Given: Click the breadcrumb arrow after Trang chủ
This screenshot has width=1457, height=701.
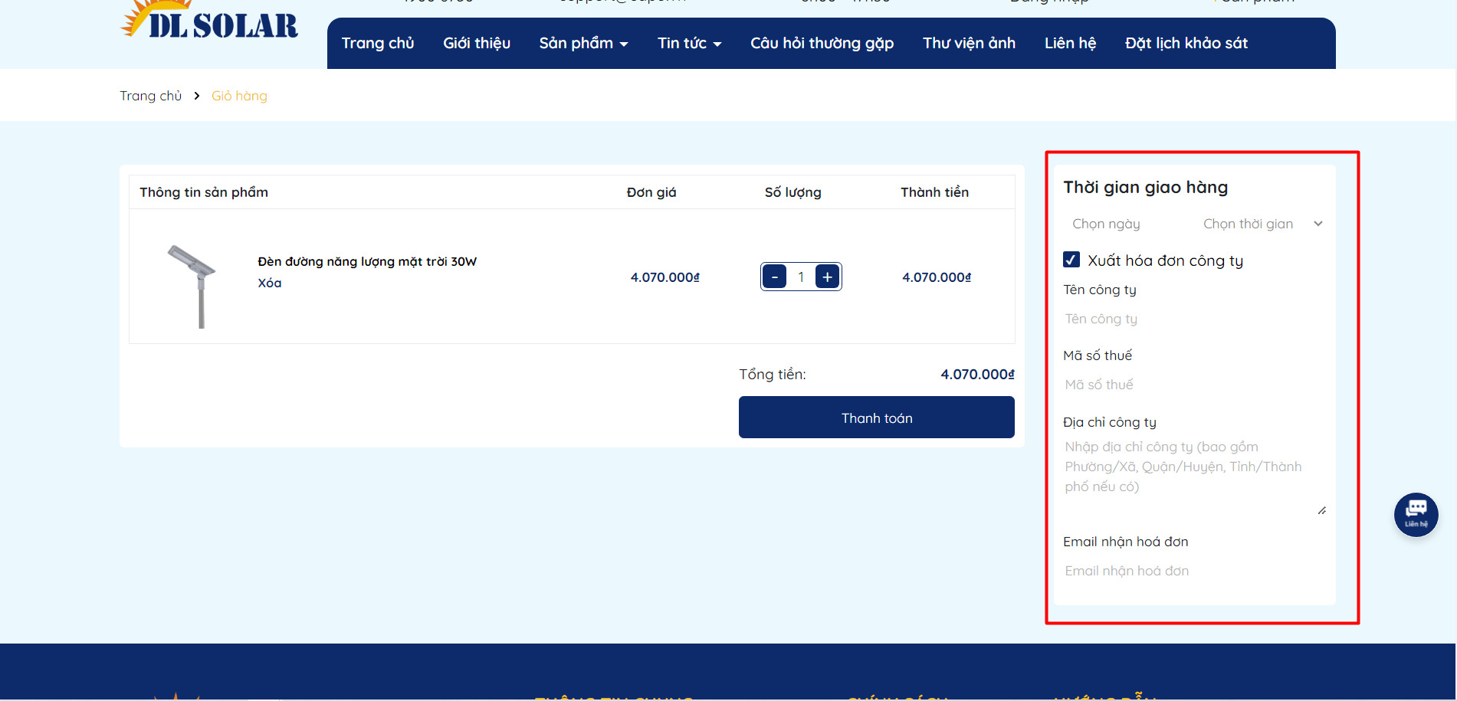Looking at the screenshot, I should (197, 96).
